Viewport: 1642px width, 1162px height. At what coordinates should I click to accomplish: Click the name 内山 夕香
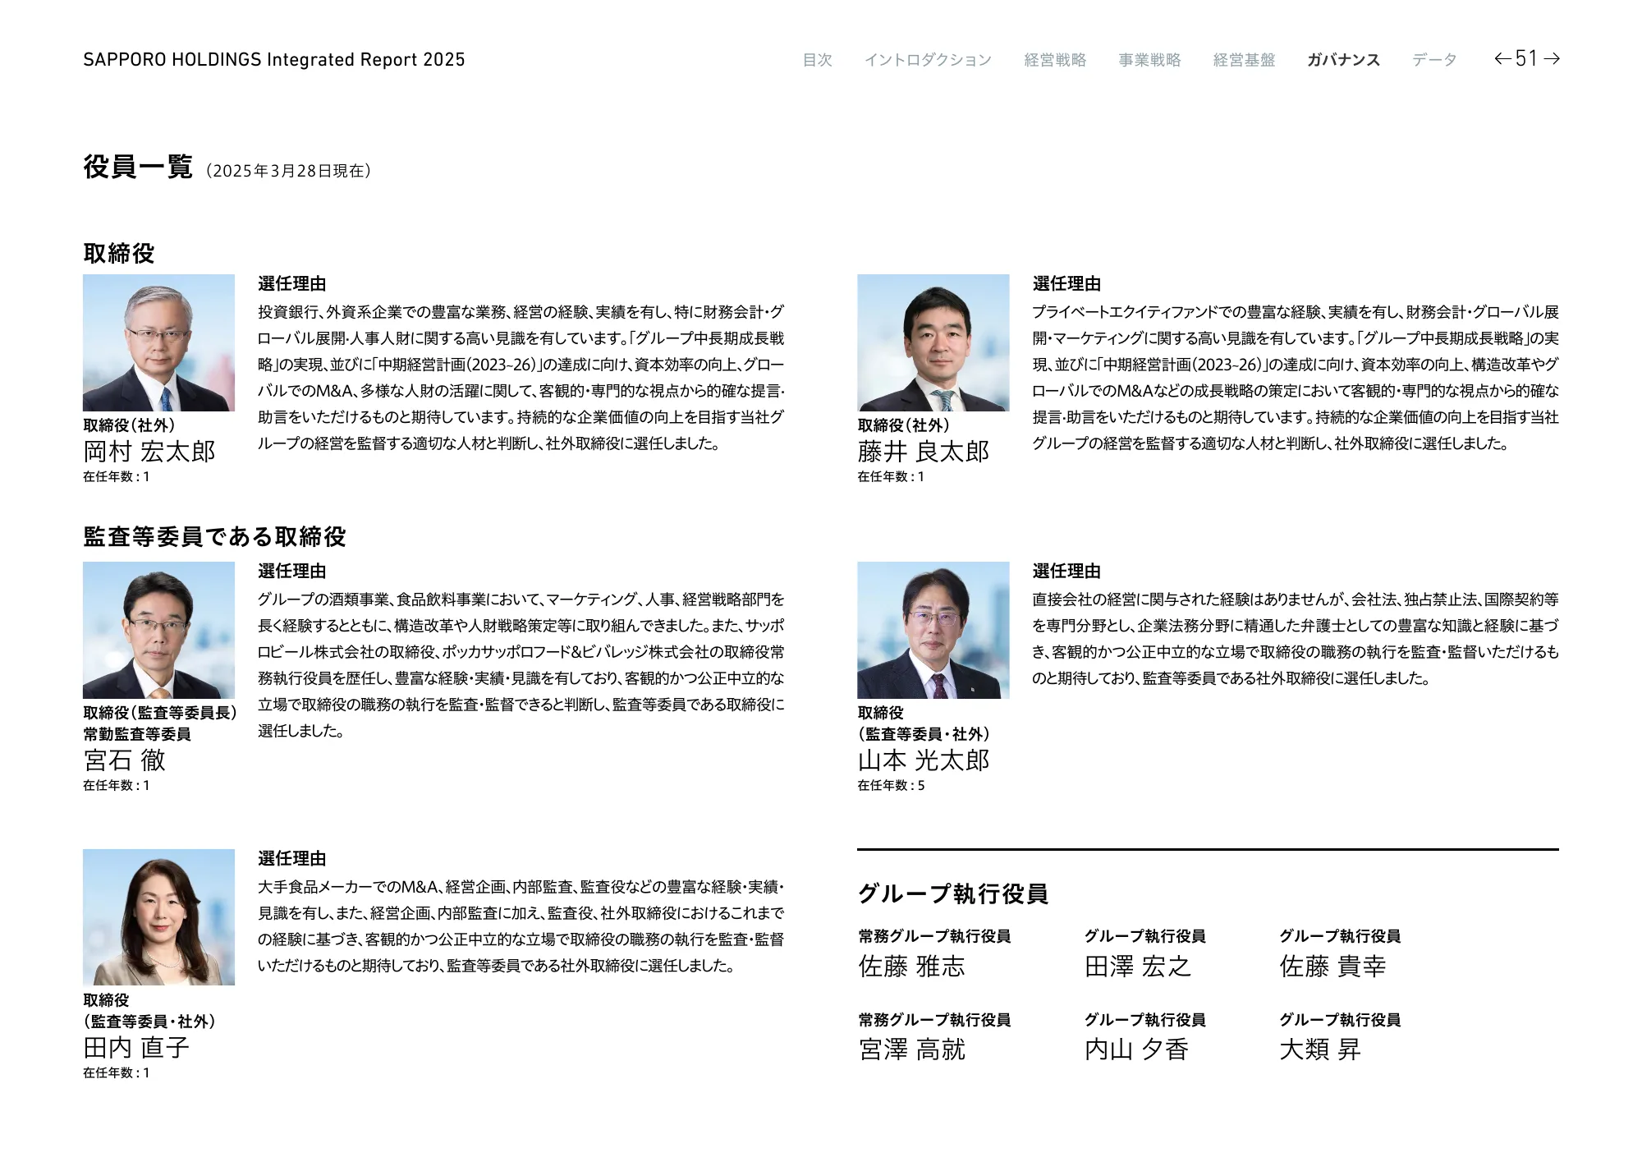(1136, 1049)
